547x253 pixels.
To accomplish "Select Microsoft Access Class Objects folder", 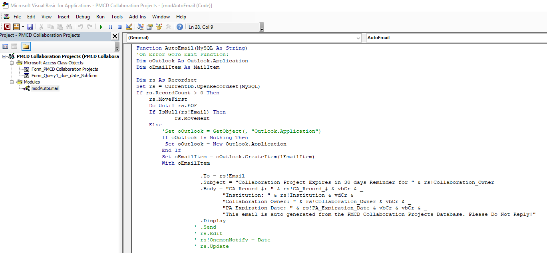I will pos(54,63).
